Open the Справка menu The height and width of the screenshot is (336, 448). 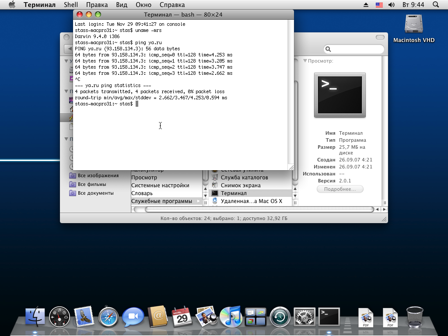[171, 5]
